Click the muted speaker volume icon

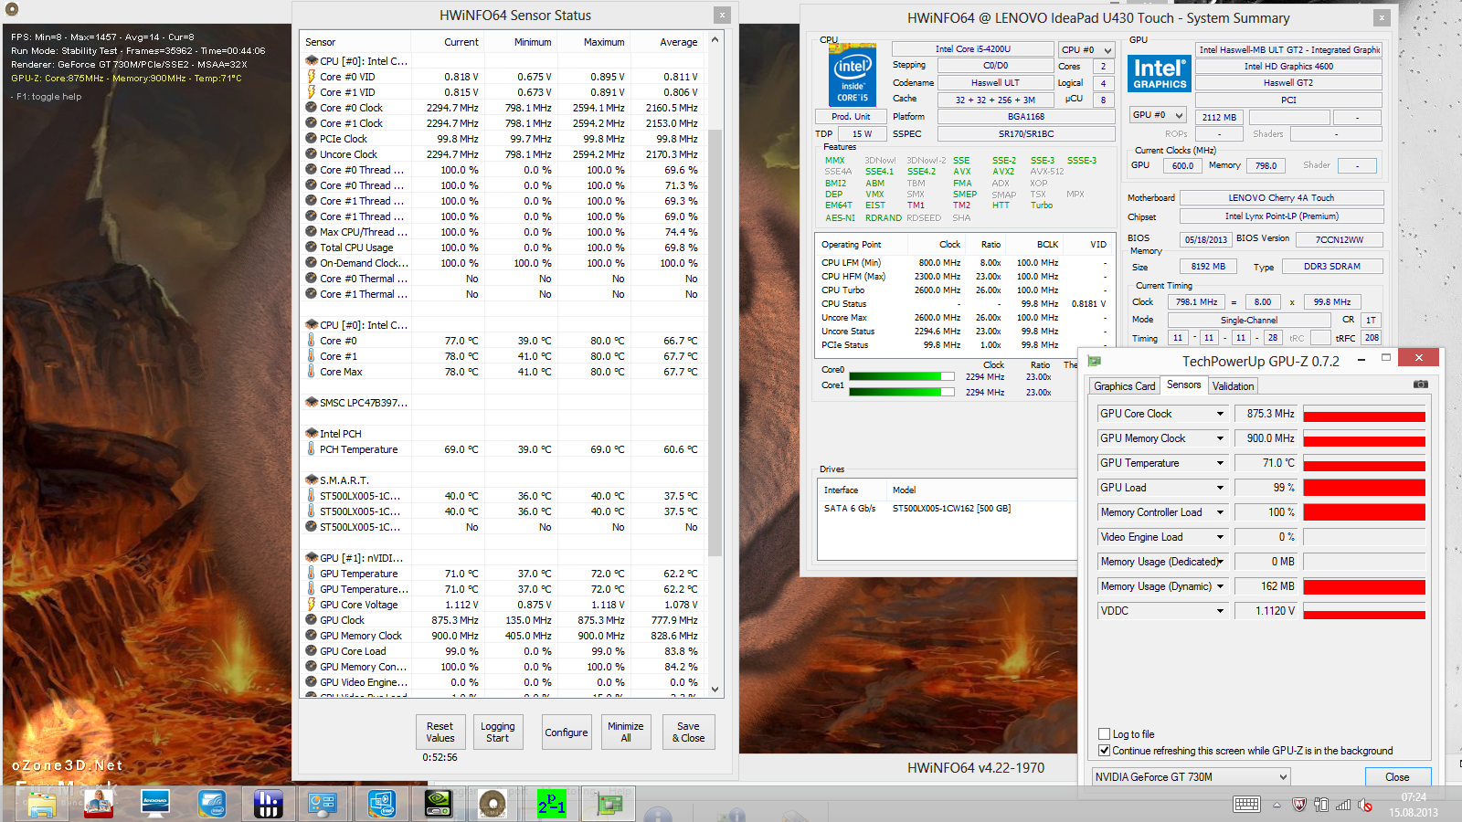pos(1365,805)
